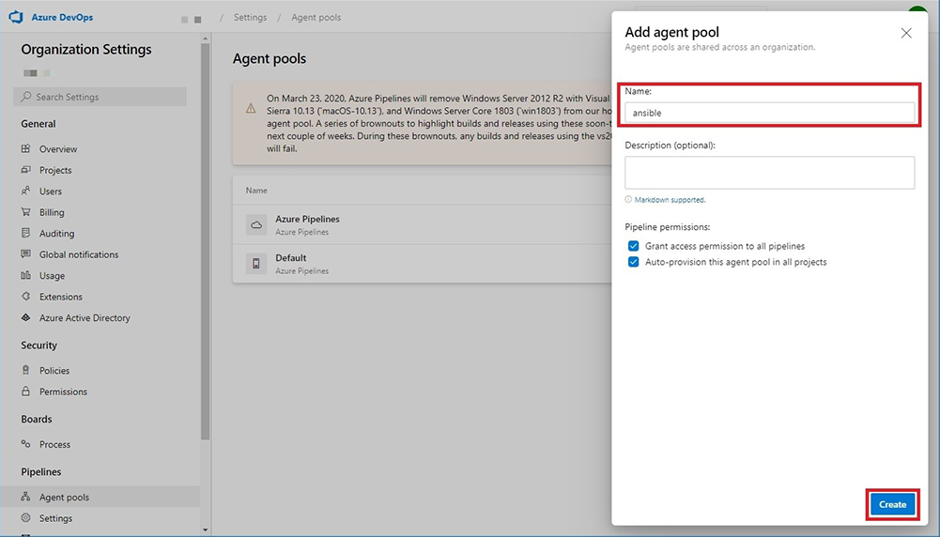
Task: Click the Usage chart icon
Action: [x=25, y=275]
